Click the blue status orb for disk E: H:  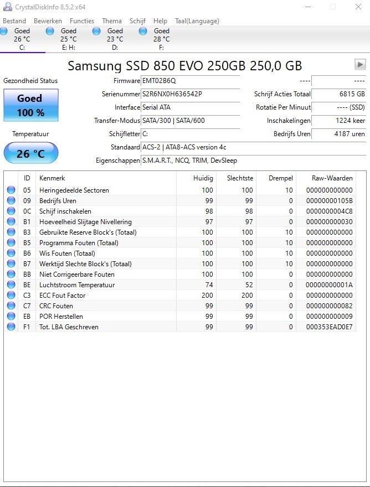50,31
